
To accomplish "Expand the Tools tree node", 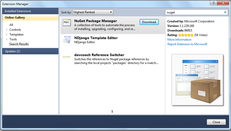I will pos(7,39).
